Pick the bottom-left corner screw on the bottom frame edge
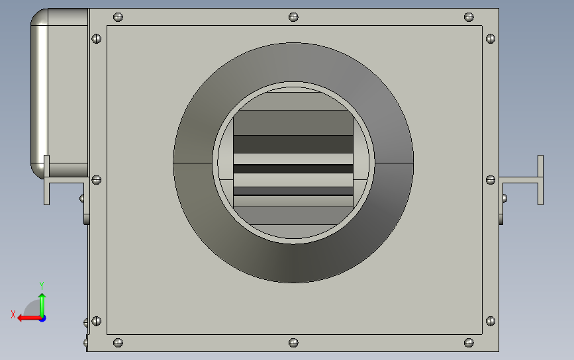574x360 pixels. (x=118, y=343)
